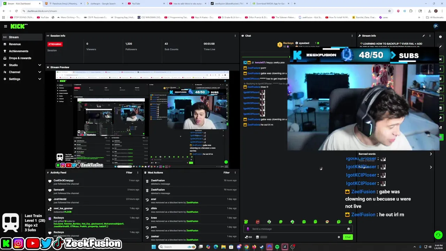Open CS2 WINGMAN bookmark

[x=149, y=17]
